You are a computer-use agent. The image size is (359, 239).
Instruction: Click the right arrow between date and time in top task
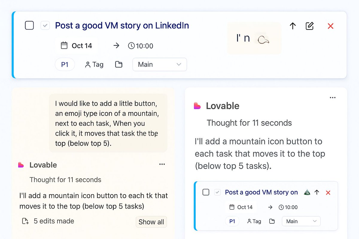tap(116, 46)
